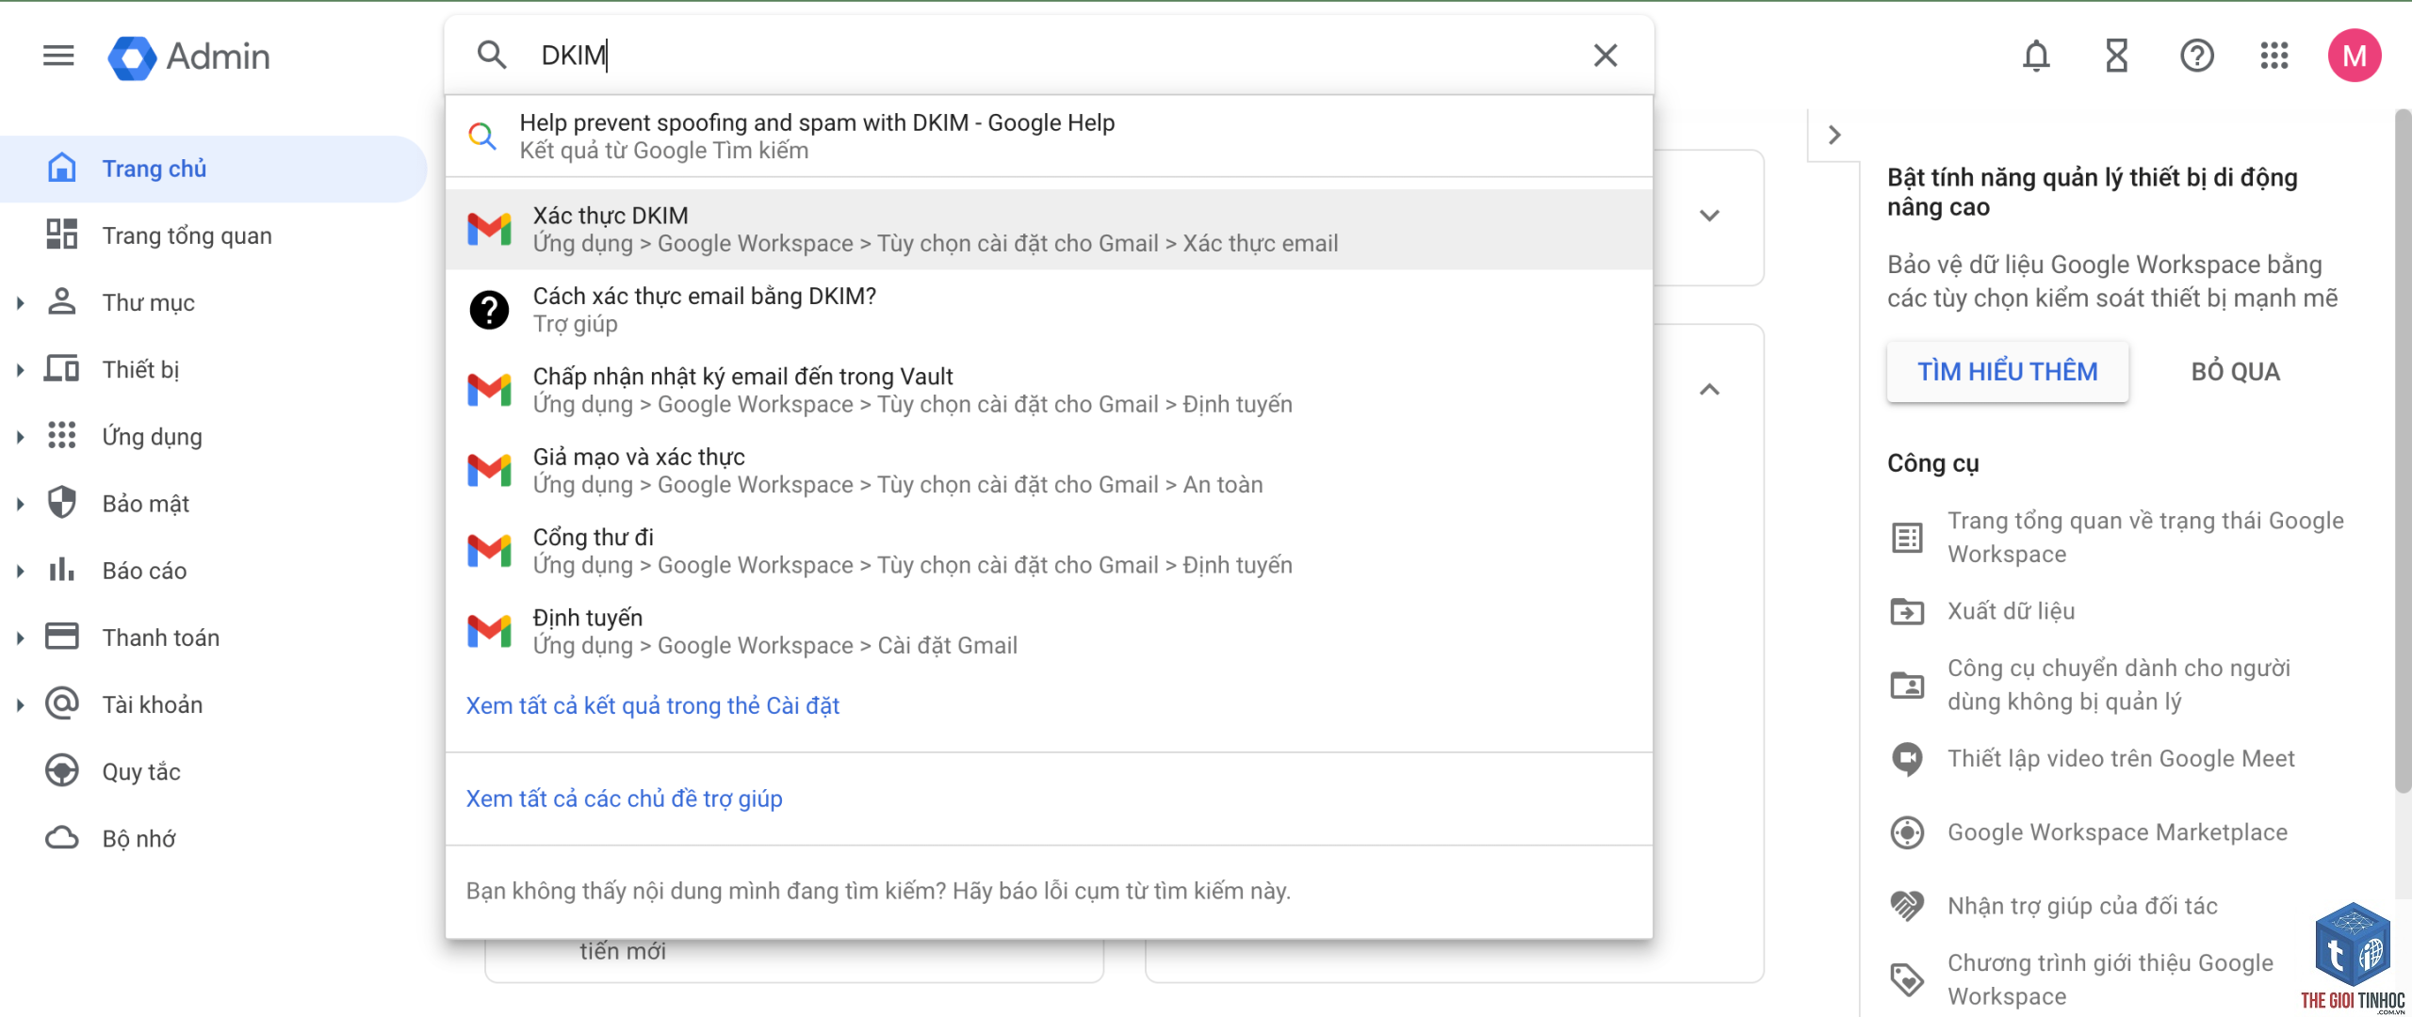Click the Google Meet video icon
Screen dimensions: 2412x1017
[x=1908, y=759]
